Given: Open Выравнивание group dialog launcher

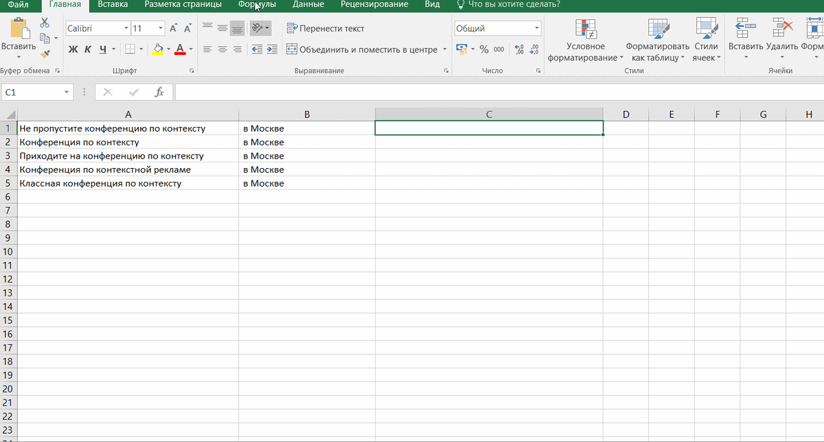Looking at the screenshot, I should (x=446, y=71).
